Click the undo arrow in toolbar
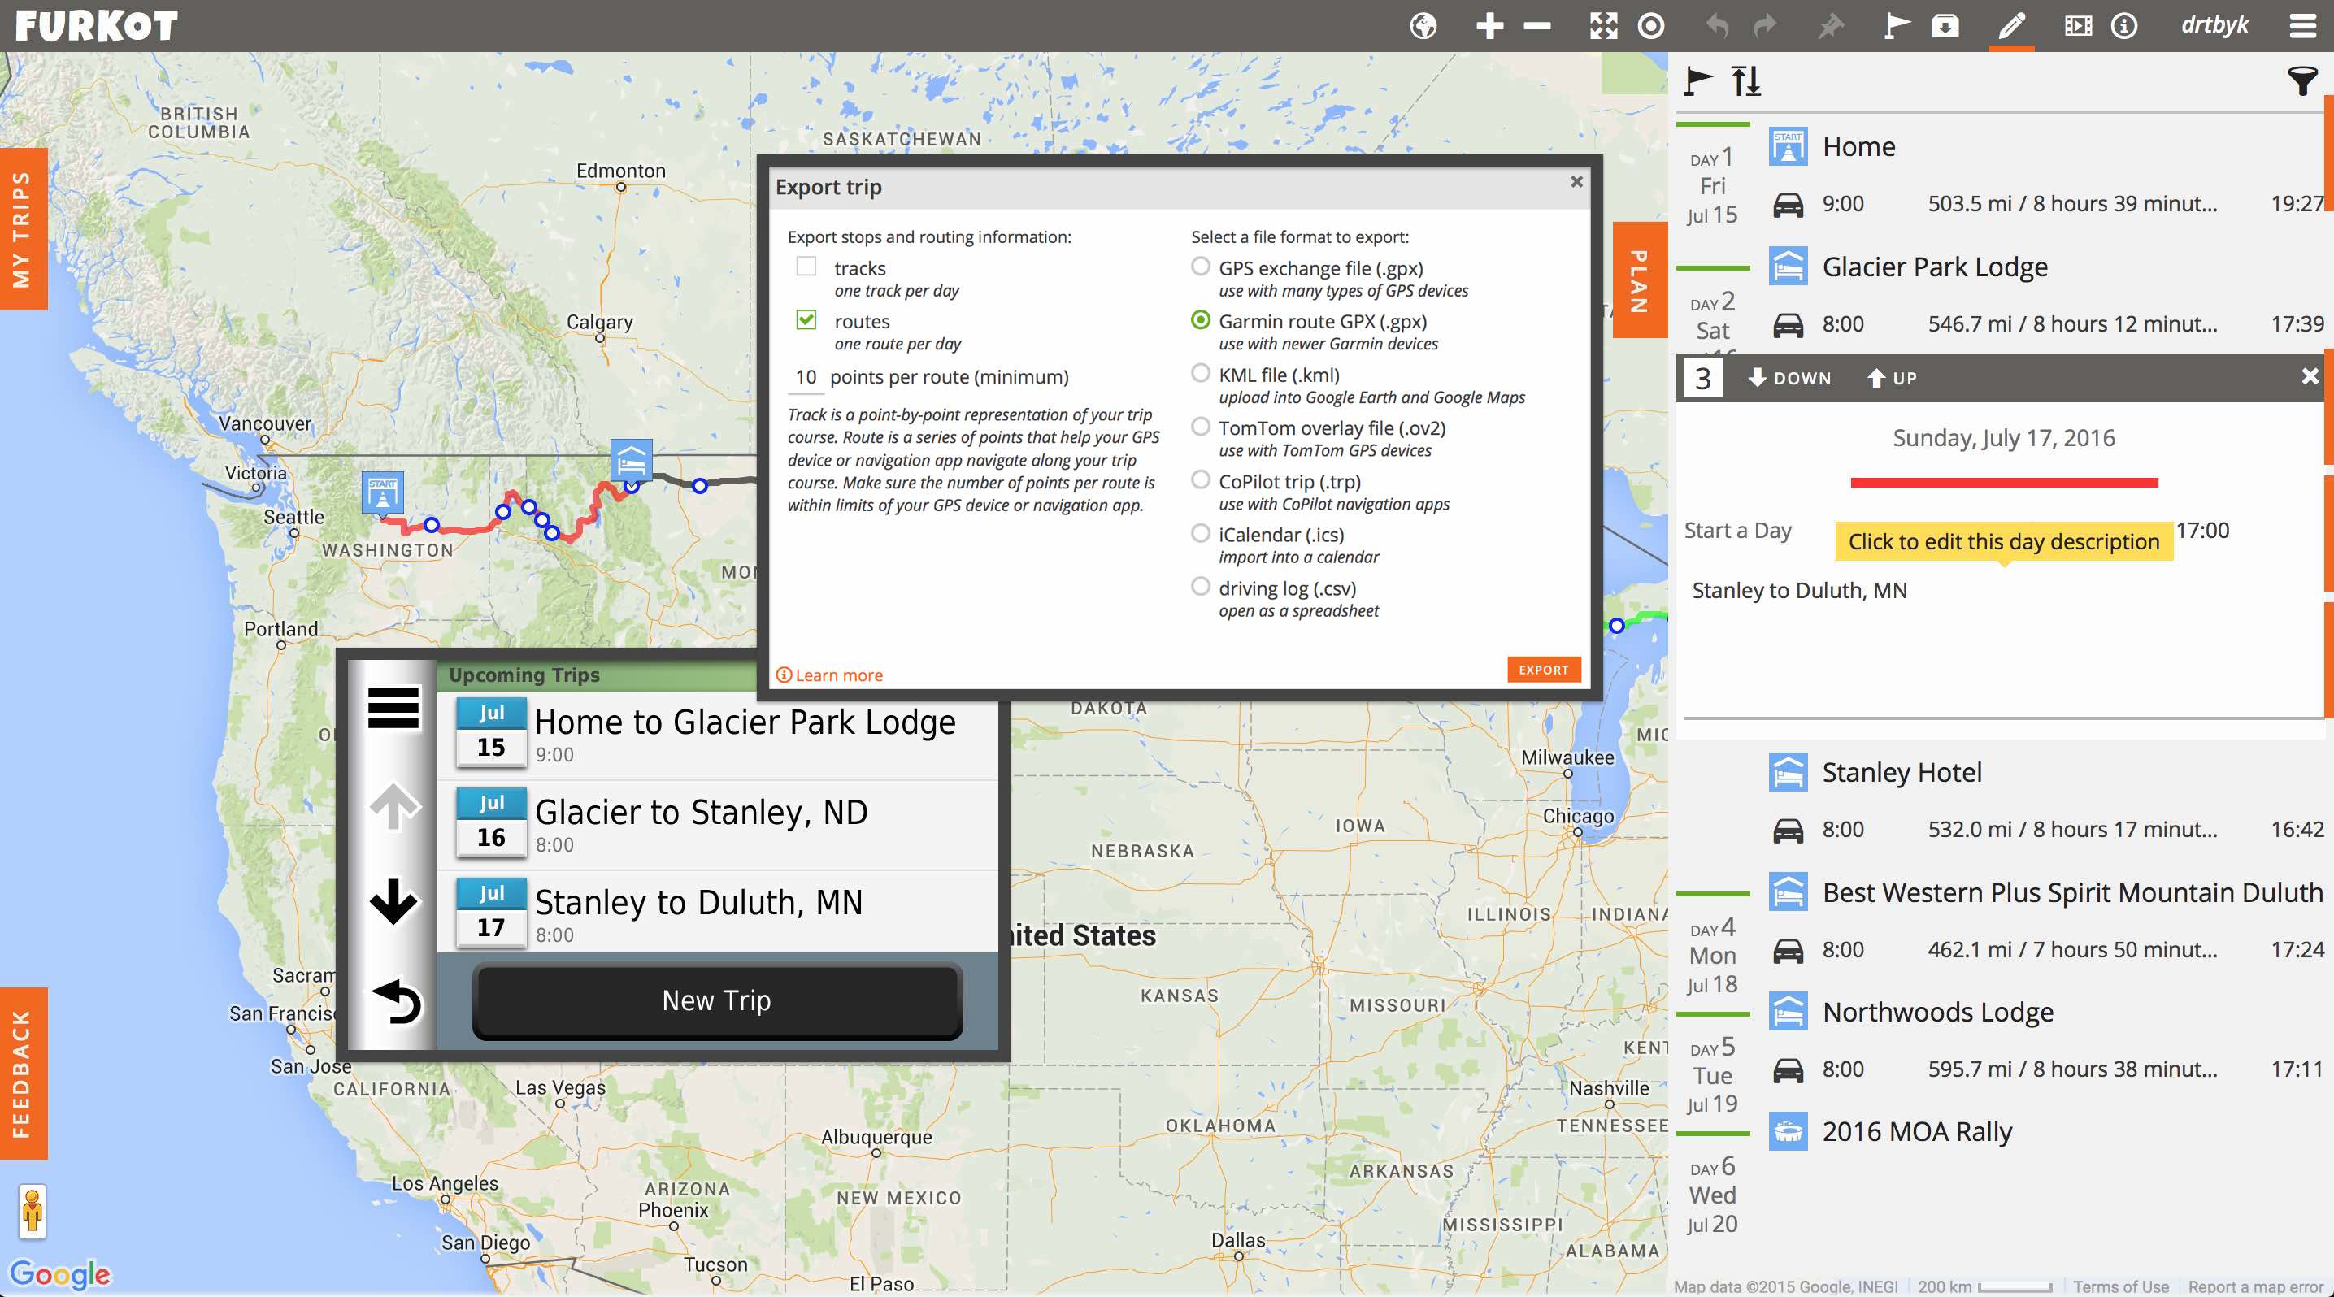The image size is (2334, 1297). pos(1717,26)
